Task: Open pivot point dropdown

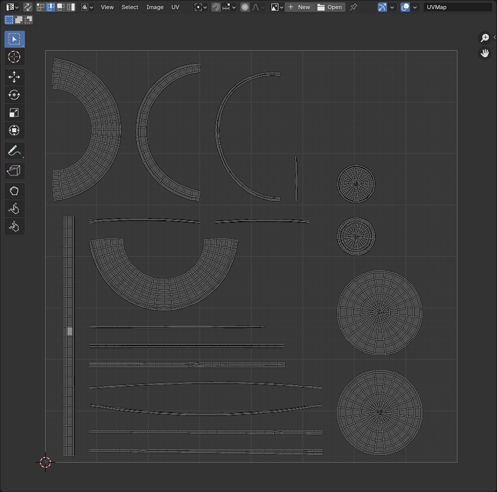Action: [200, 7]
